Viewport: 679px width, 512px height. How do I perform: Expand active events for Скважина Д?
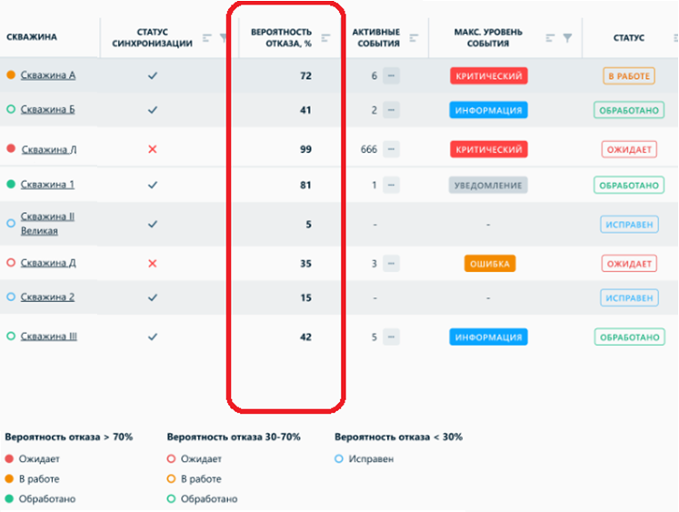pyautogui.click(x=391, y=264)
